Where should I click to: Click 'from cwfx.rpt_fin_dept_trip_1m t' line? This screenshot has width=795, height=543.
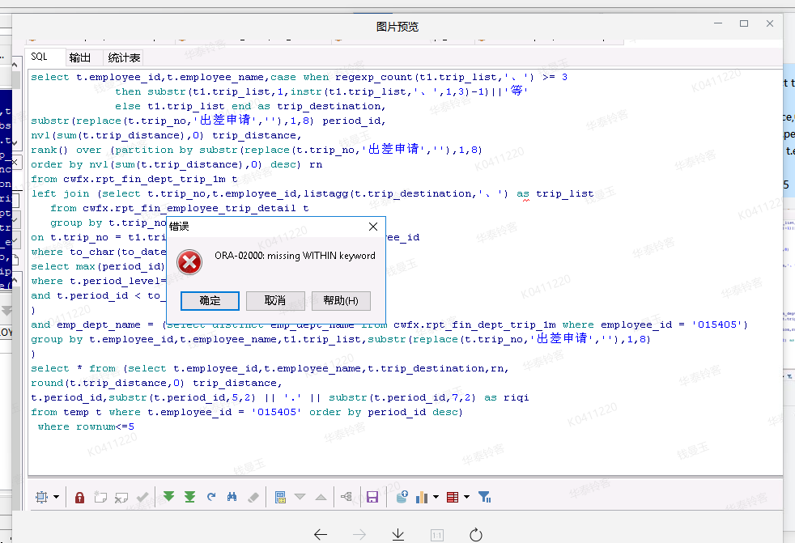click(134, 179)
